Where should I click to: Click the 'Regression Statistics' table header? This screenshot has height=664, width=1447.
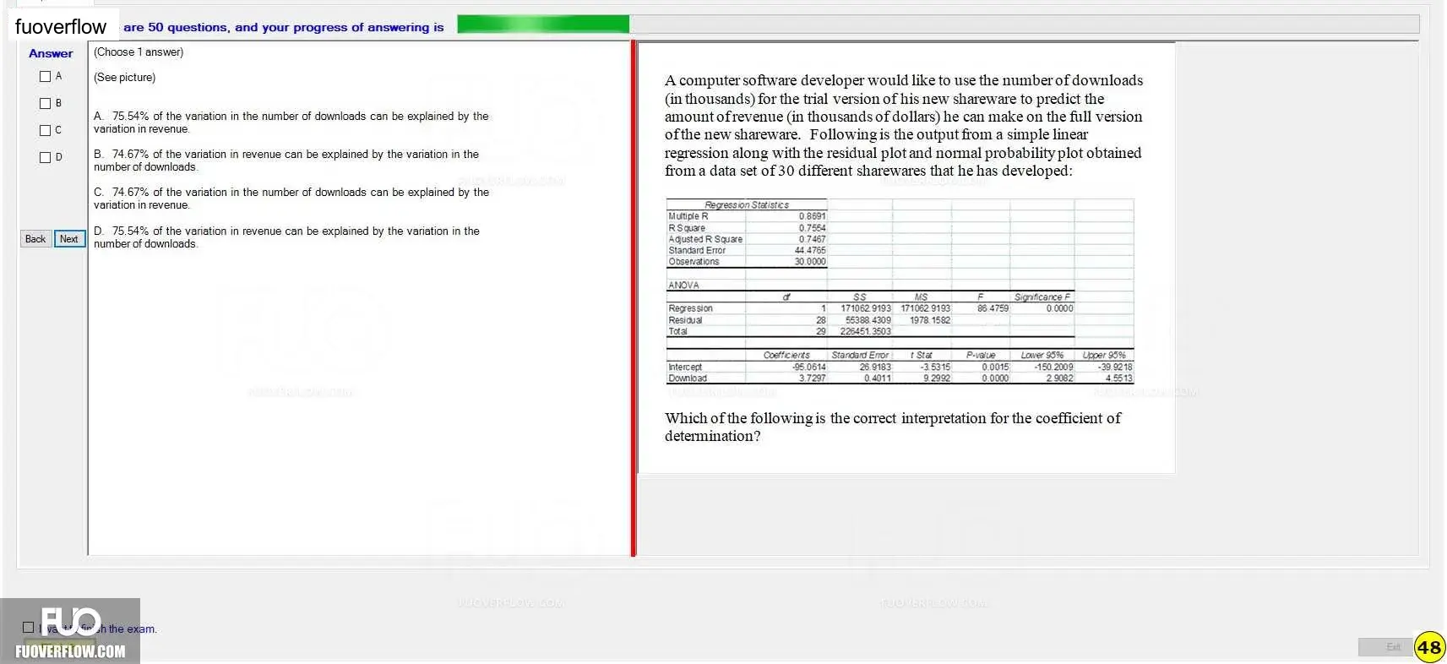[747, 205]
